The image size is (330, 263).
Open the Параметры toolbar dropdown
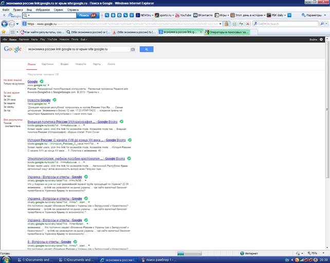click(314, 15)
